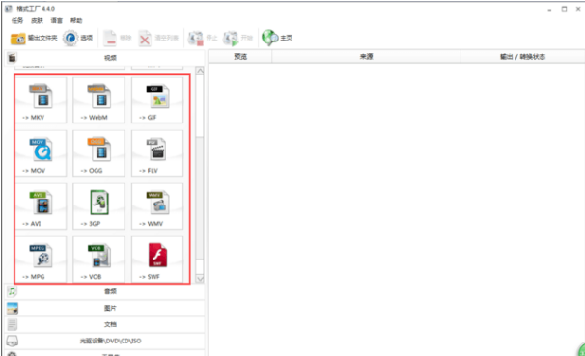This screenshot has width=585, height=356.
Task: Click the format list scroll-down arrow
Action: point(200,279)
